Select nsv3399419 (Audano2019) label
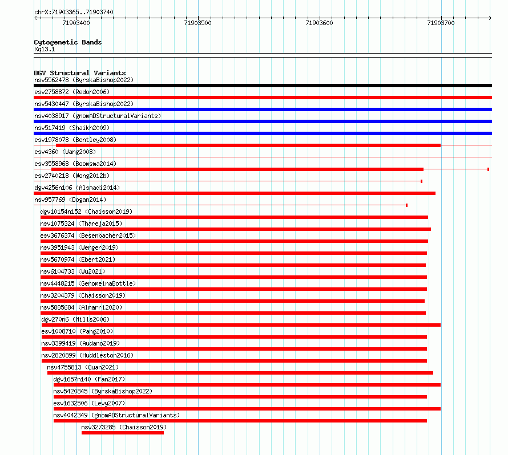 80,343
